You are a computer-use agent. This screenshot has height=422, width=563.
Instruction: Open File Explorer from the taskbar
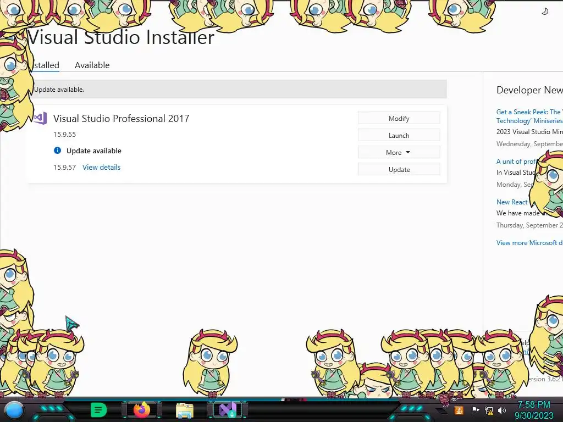(185, 410)
